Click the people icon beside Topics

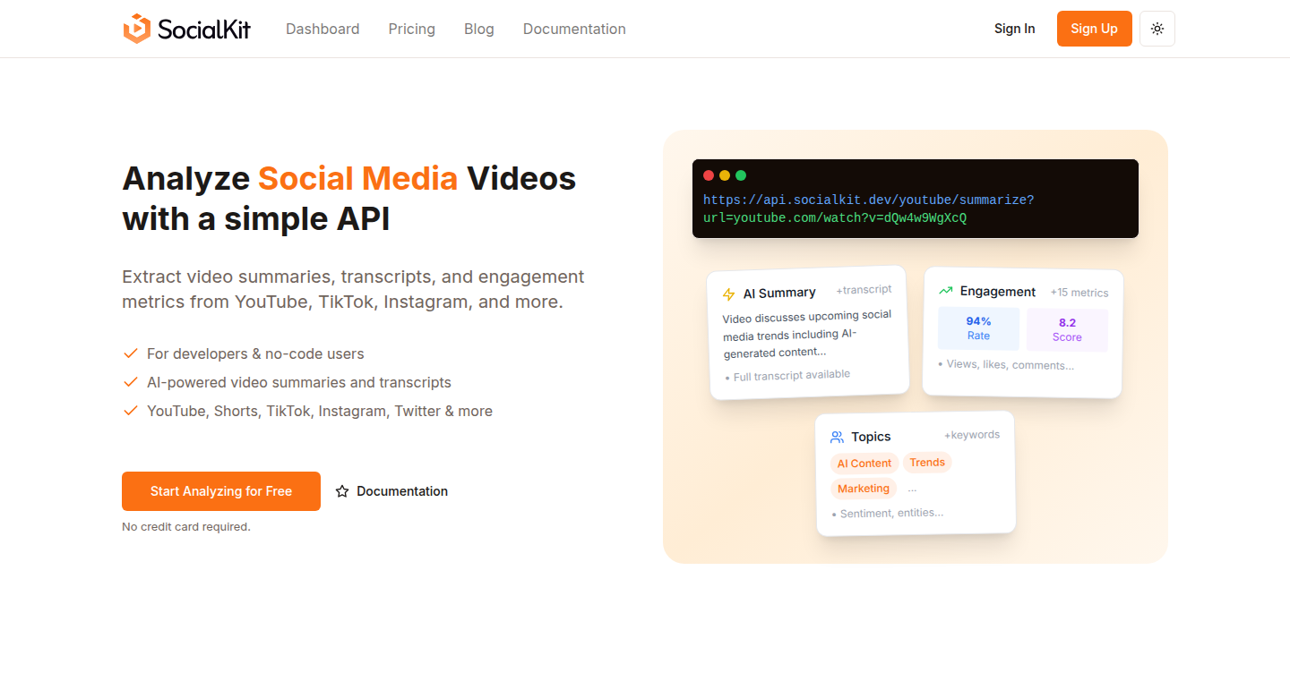(x=837, y=437)
